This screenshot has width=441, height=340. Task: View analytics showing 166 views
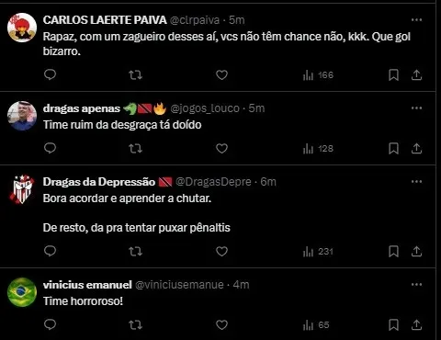[x=318, y=75]
